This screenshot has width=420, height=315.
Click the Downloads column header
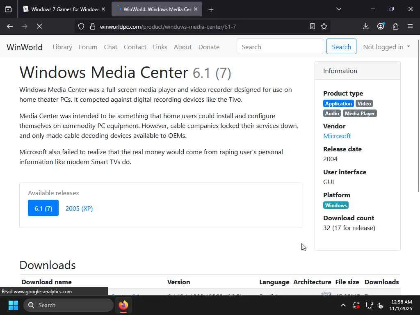pos(382,282)
